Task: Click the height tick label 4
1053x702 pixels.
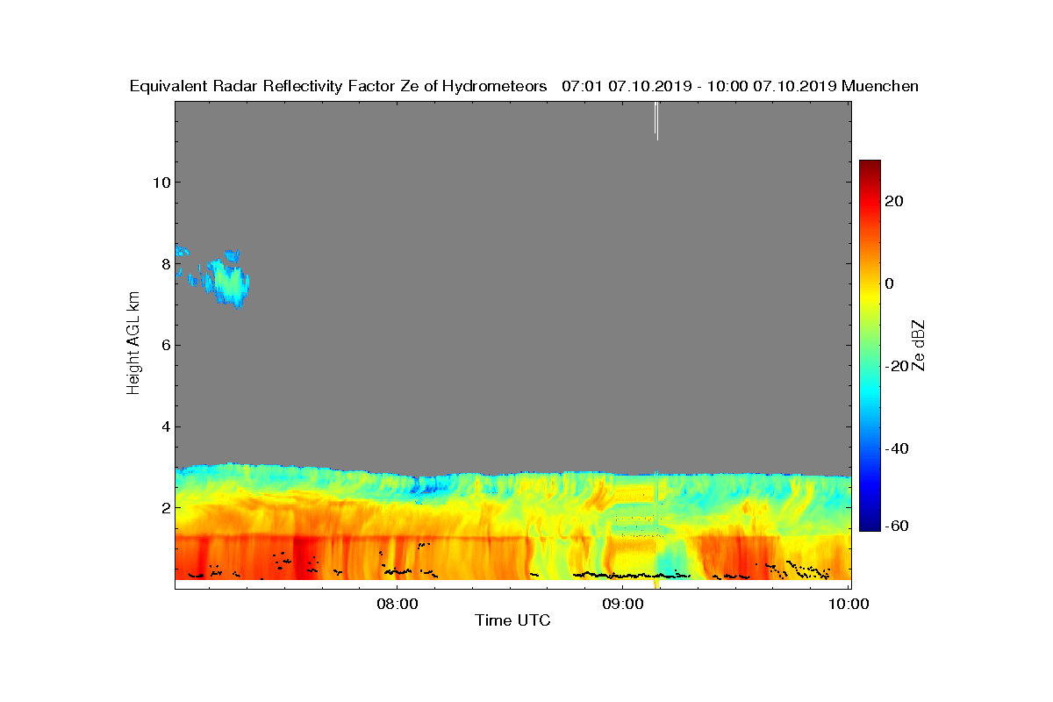Action: click(165, 426)
